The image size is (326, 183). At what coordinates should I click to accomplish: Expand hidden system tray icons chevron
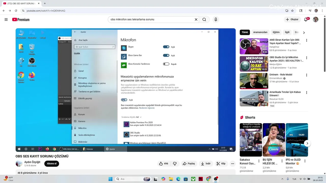(282, 179)
